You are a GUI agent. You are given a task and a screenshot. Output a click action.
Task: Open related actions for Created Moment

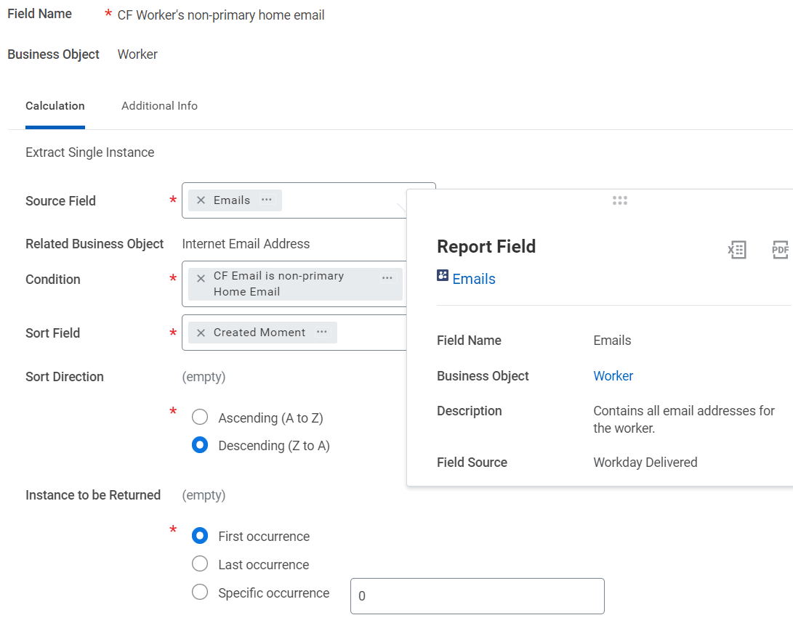(322, 333)
